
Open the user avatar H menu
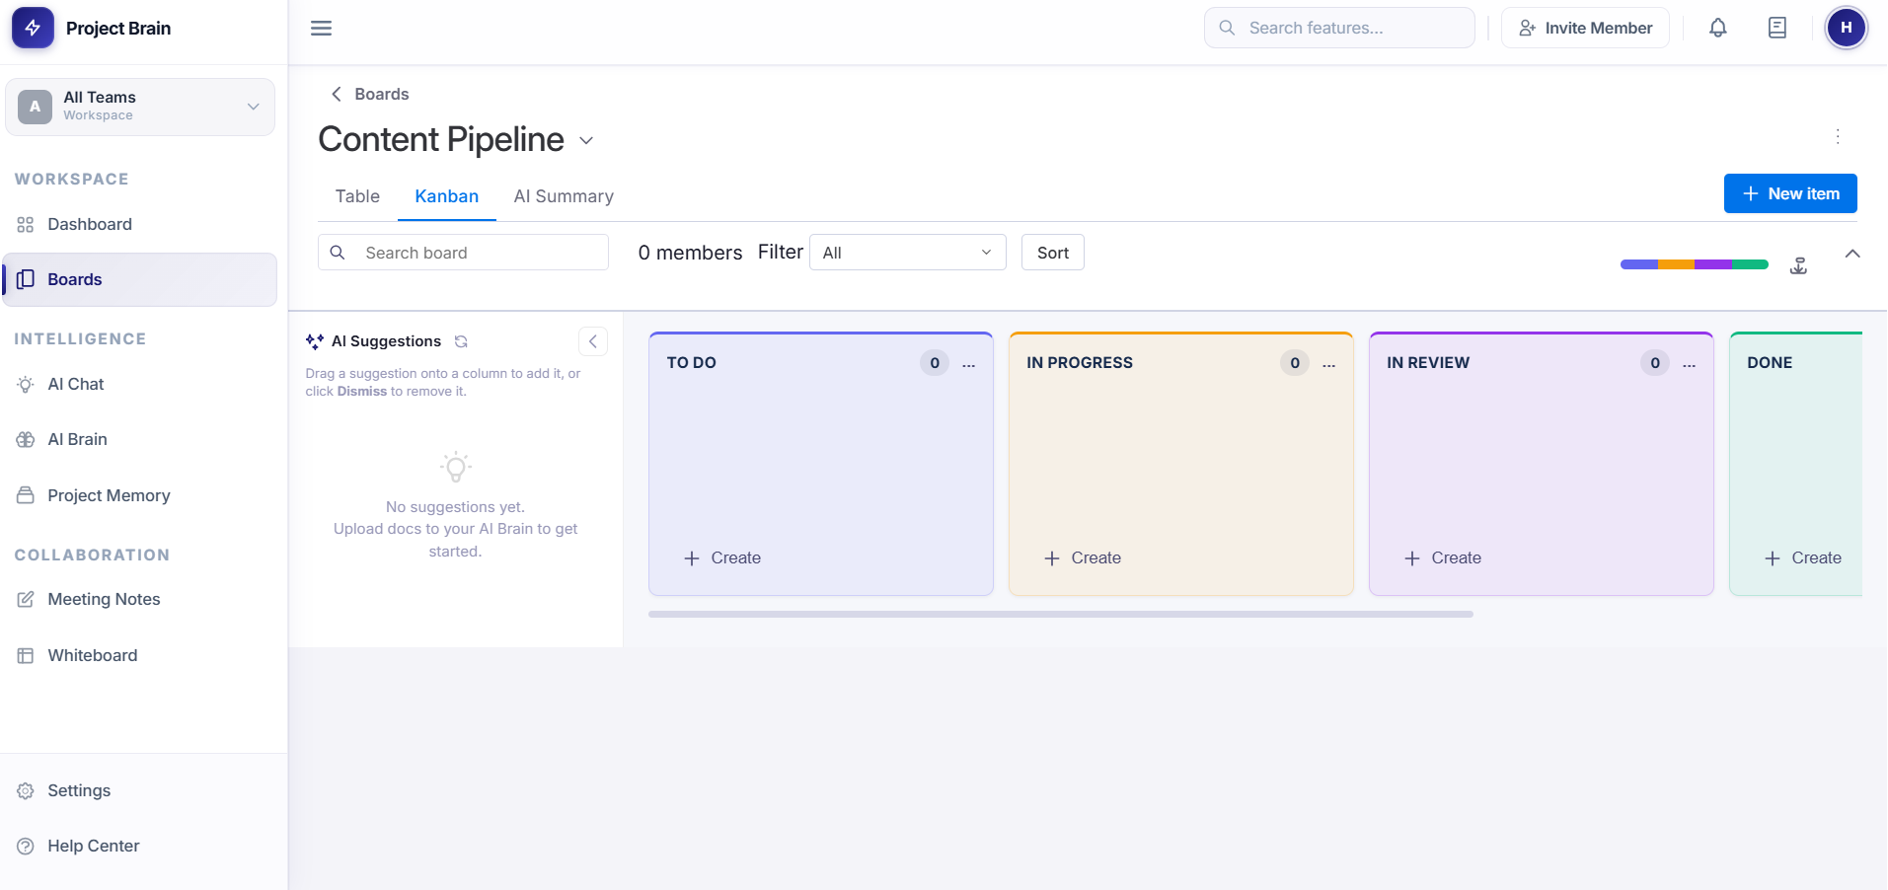1847,28
